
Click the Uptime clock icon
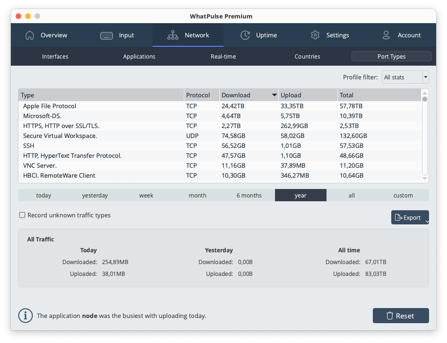click(245, 35)
